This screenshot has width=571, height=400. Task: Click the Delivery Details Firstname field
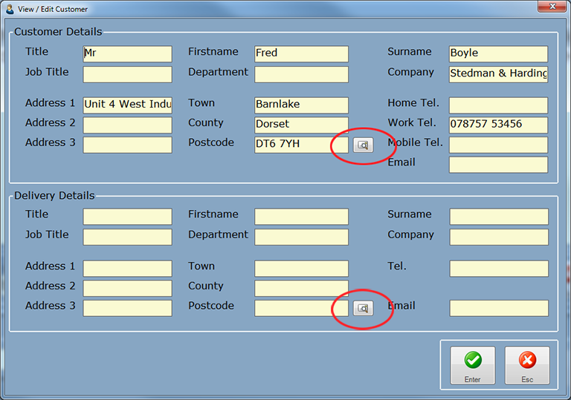301,217
